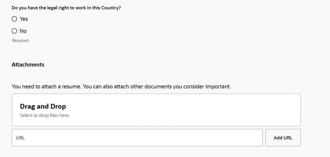
Task: Mark that you can legally work here
Action: (x=14, y=19)
